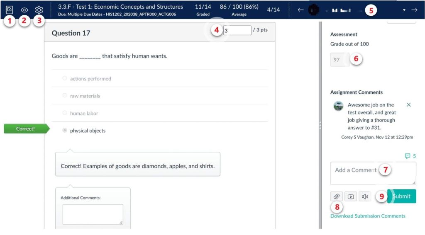Screen dimensions: 425x235
Task: Select the 'physical objects' radio option
Action: click(64, 130)
